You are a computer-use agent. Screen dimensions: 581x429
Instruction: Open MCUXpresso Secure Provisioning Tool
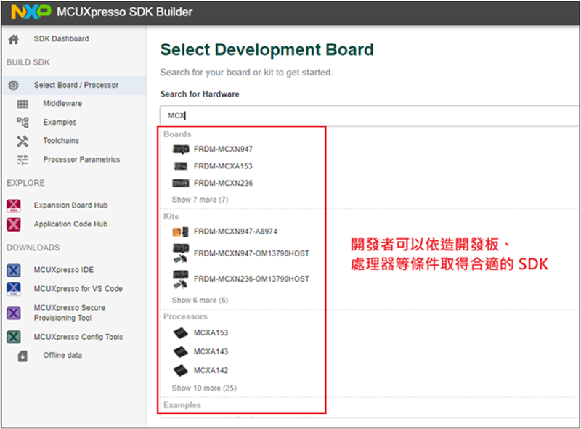coord(69,313)
